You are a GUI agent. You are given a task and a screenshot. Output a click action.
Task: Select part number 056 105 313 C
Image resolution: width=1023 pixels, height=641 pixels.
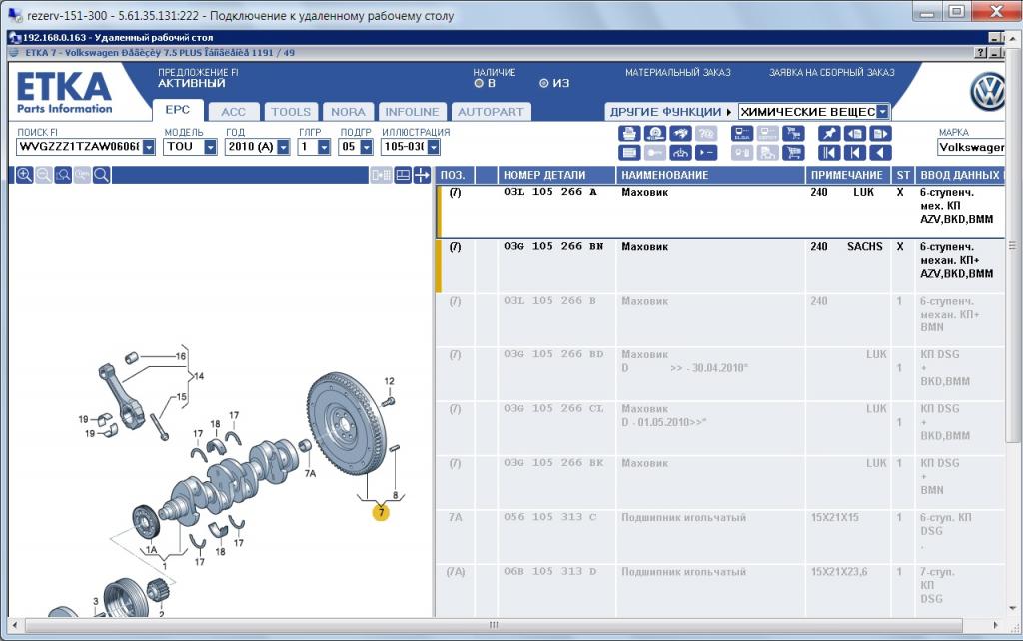coord(550,517)
